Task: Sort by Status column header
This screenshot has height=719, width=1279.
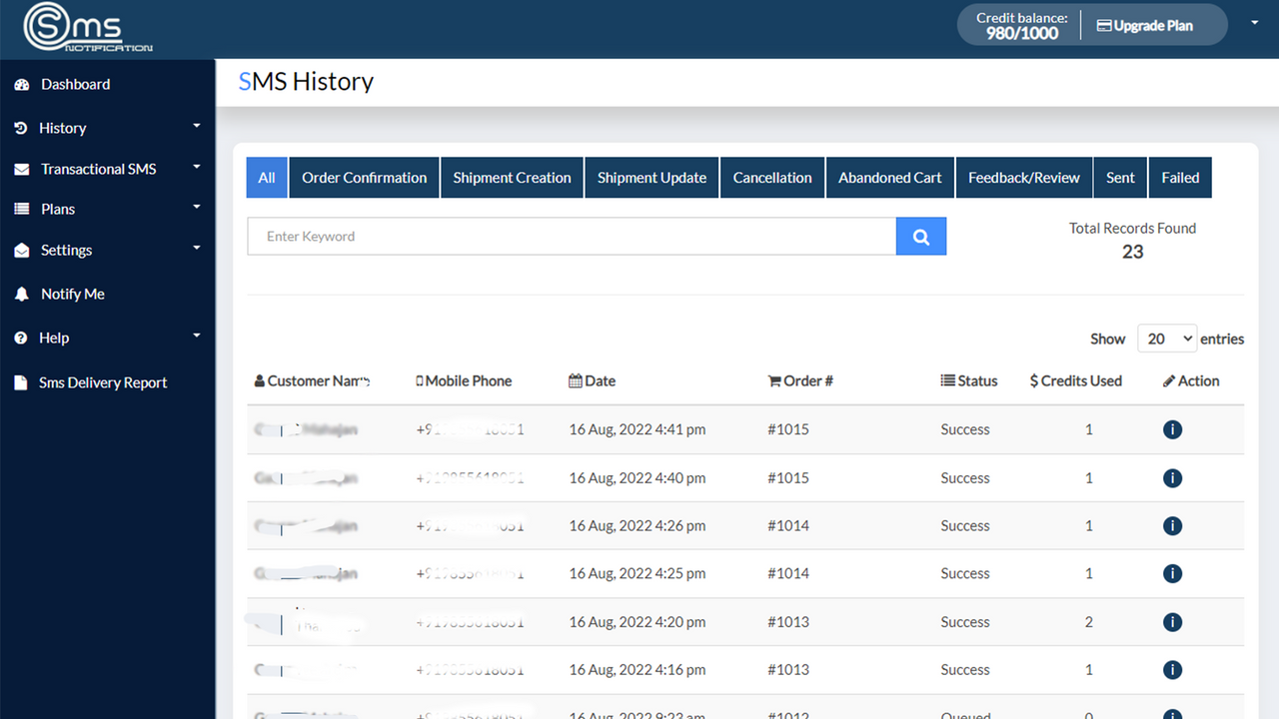Action: coord(969,380)
